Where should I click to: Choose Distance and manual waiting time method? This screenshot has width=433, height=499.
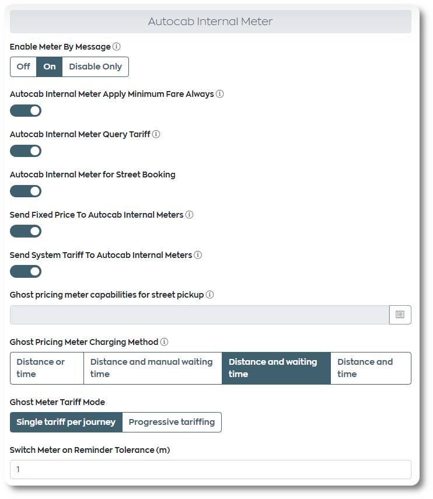click(152, 368)
